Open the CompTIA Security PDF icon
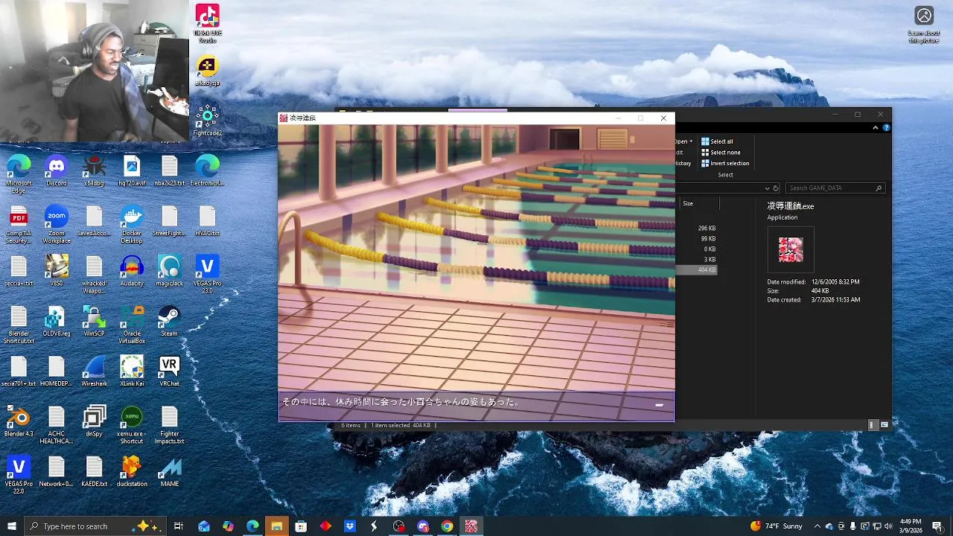 click(19, 225)
